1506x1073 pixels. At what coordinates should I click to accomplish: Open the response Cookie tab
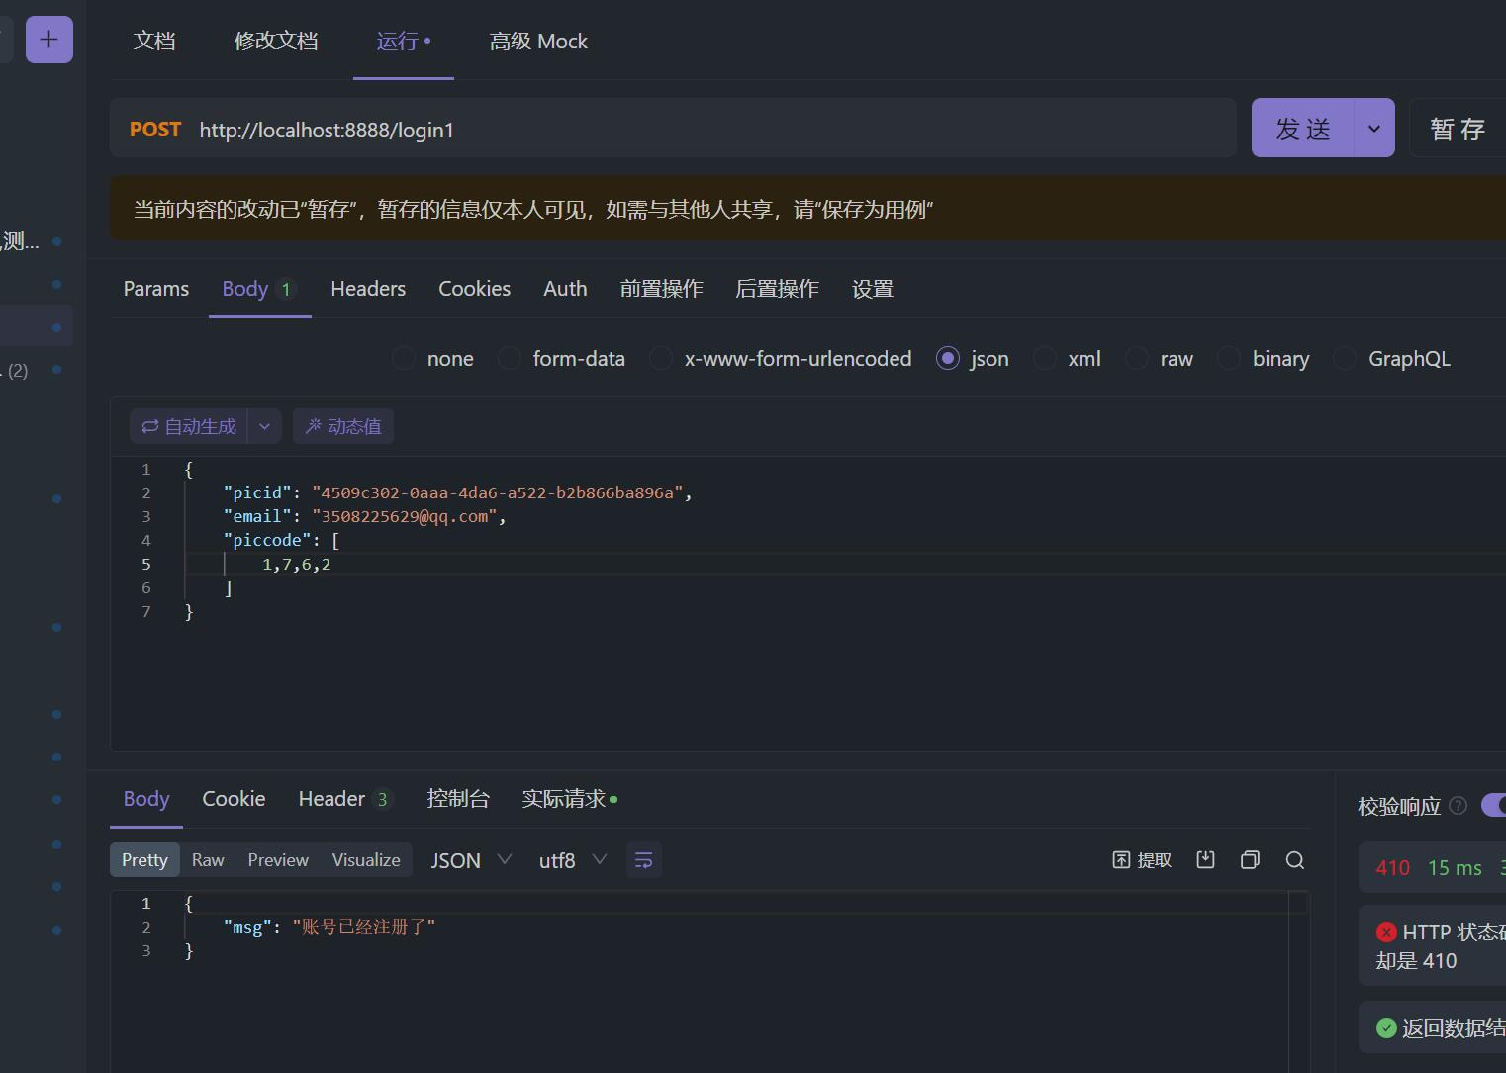(x=234, y=799)
